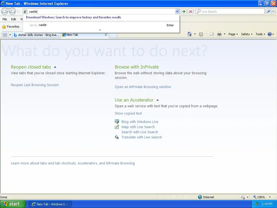
Task: Collapse the Use an Accelerator section
Action: point(158,100)
